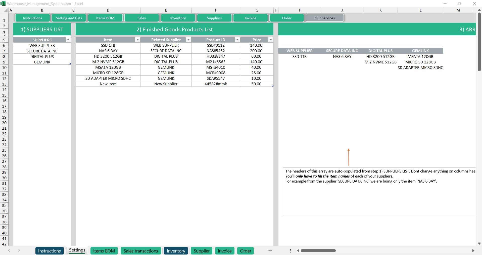Viewport: 482px width, 255px height.
Task: Click the left sheet navigation arrow
Action: [9, 250]
